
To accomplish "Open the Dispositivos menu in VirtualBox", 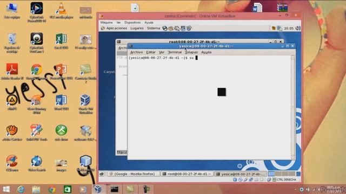I will 132,23.
